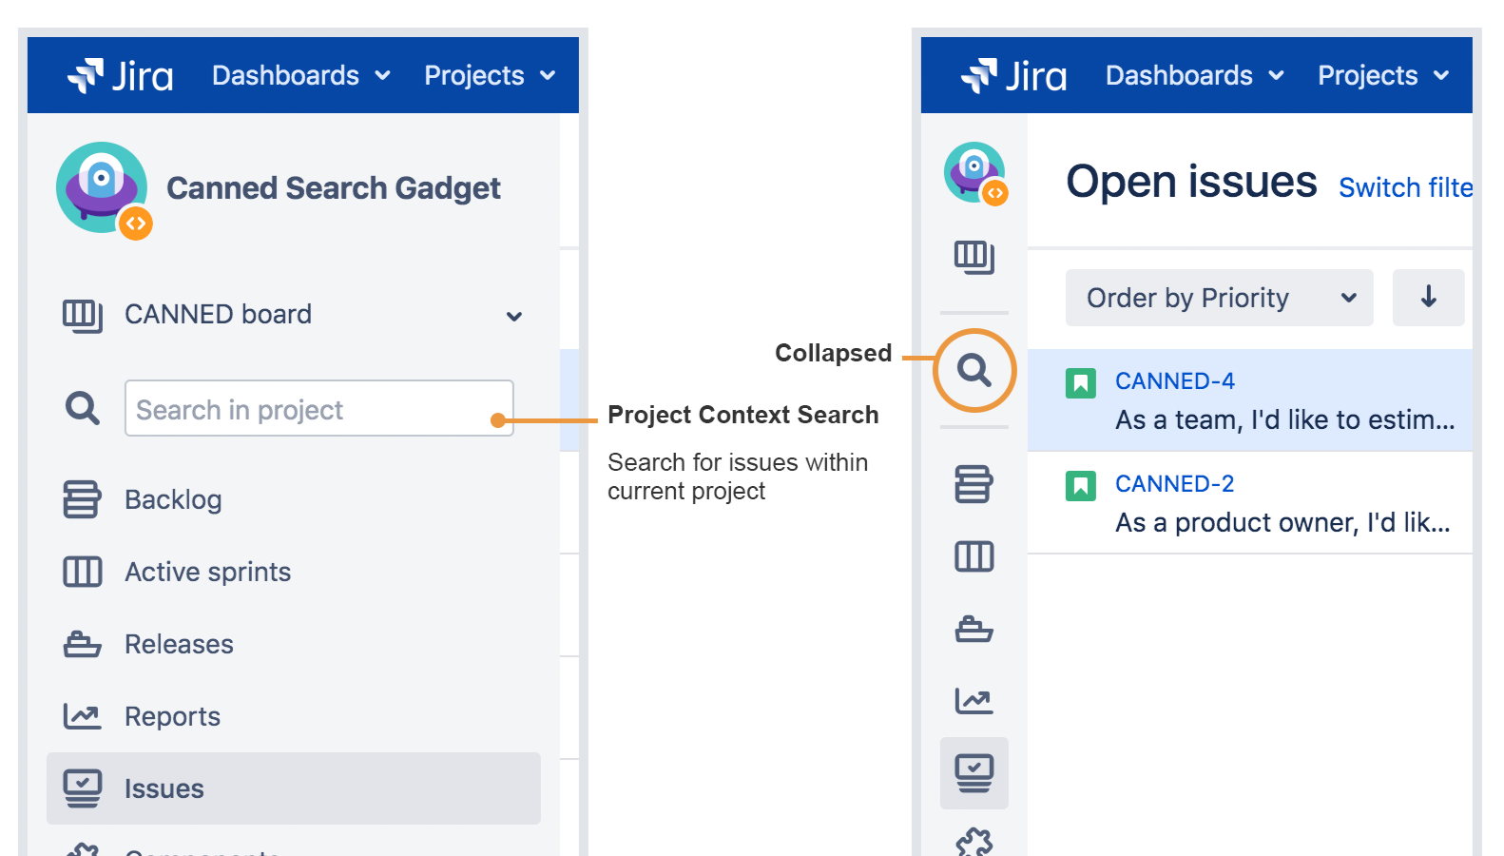Toggle sort direction arrow button
1504x856 pixels.
(x=1428, y=298)
